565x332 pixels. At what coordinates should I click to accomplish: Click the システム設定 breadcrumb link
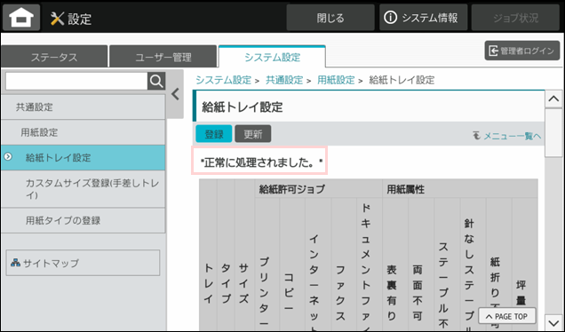coord(223,80)
